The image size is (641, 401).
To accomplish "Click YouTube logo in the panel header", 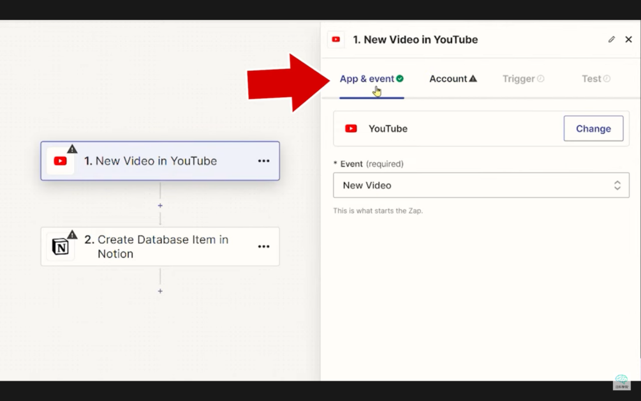I will coord(335,40).
